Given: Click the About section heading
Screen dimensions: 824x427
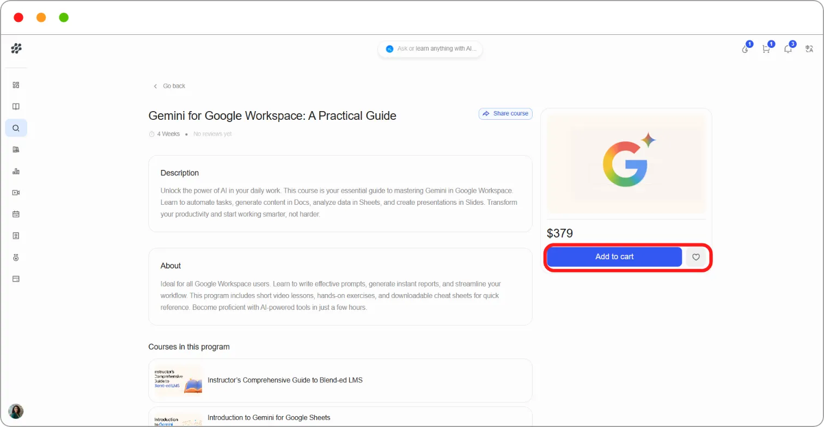Looking at the screenshot, I should 170,266.
